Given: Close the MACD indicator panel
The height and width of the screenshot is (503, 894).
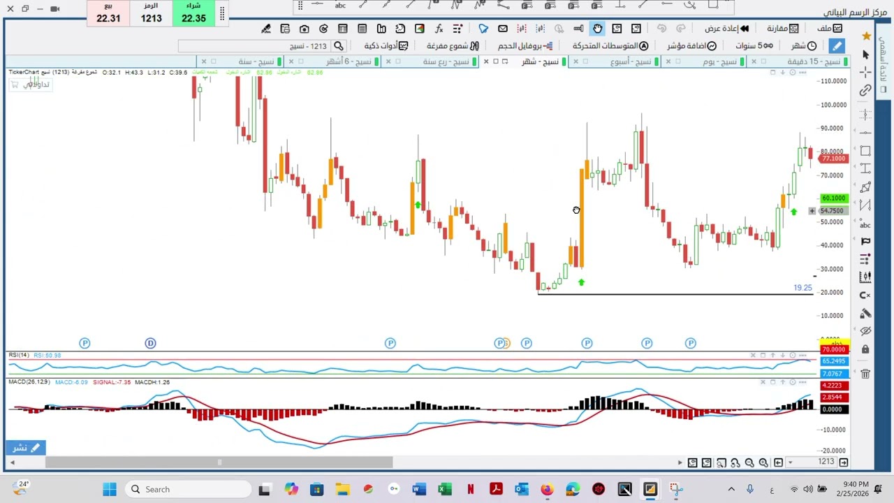Looking at the screenshot, I should [763, 382].
